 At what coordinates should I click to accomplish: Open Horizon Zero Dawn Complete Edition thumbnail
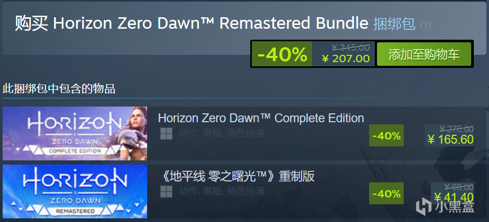[x=75, y=133]
